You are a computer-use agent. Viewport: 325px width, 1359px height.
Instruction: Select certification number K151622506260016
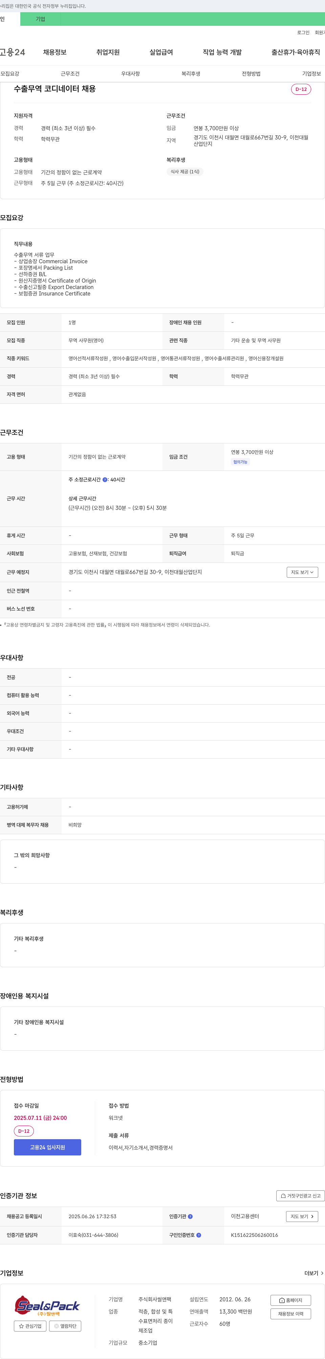(x=255, y=1235)
